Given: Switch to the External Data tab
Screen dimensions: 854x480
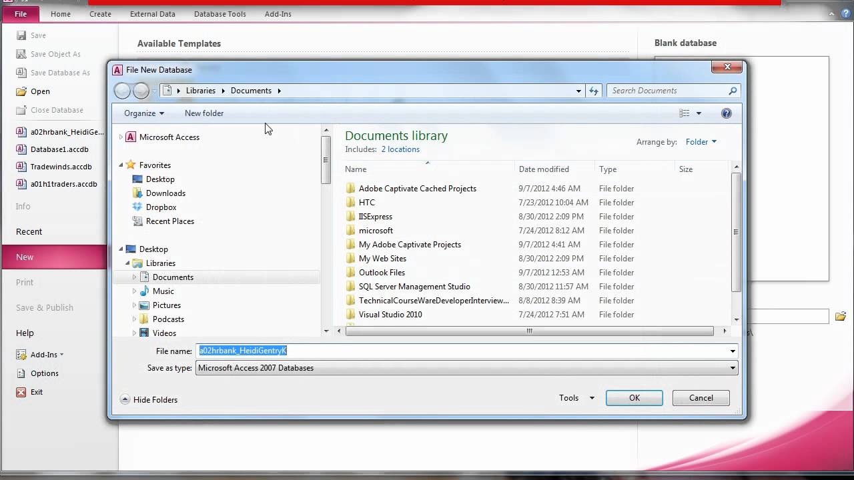Looking at the screenshot, I should coord(153,14).
